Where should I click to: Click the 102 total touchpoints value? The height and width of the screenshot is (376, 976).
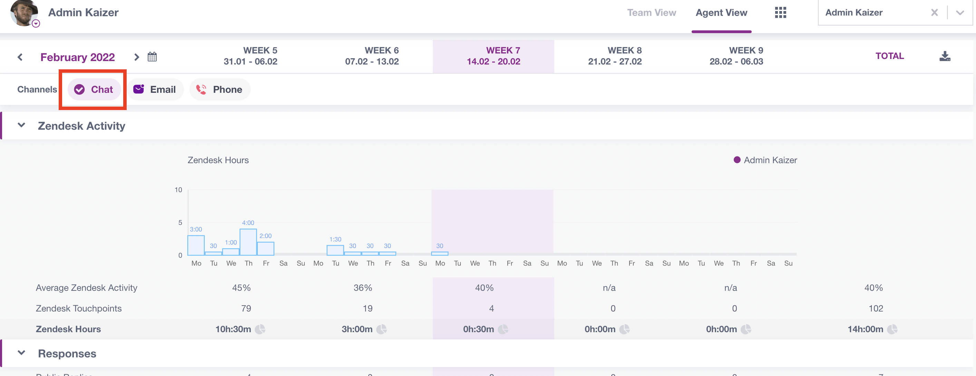coord(876,308)
